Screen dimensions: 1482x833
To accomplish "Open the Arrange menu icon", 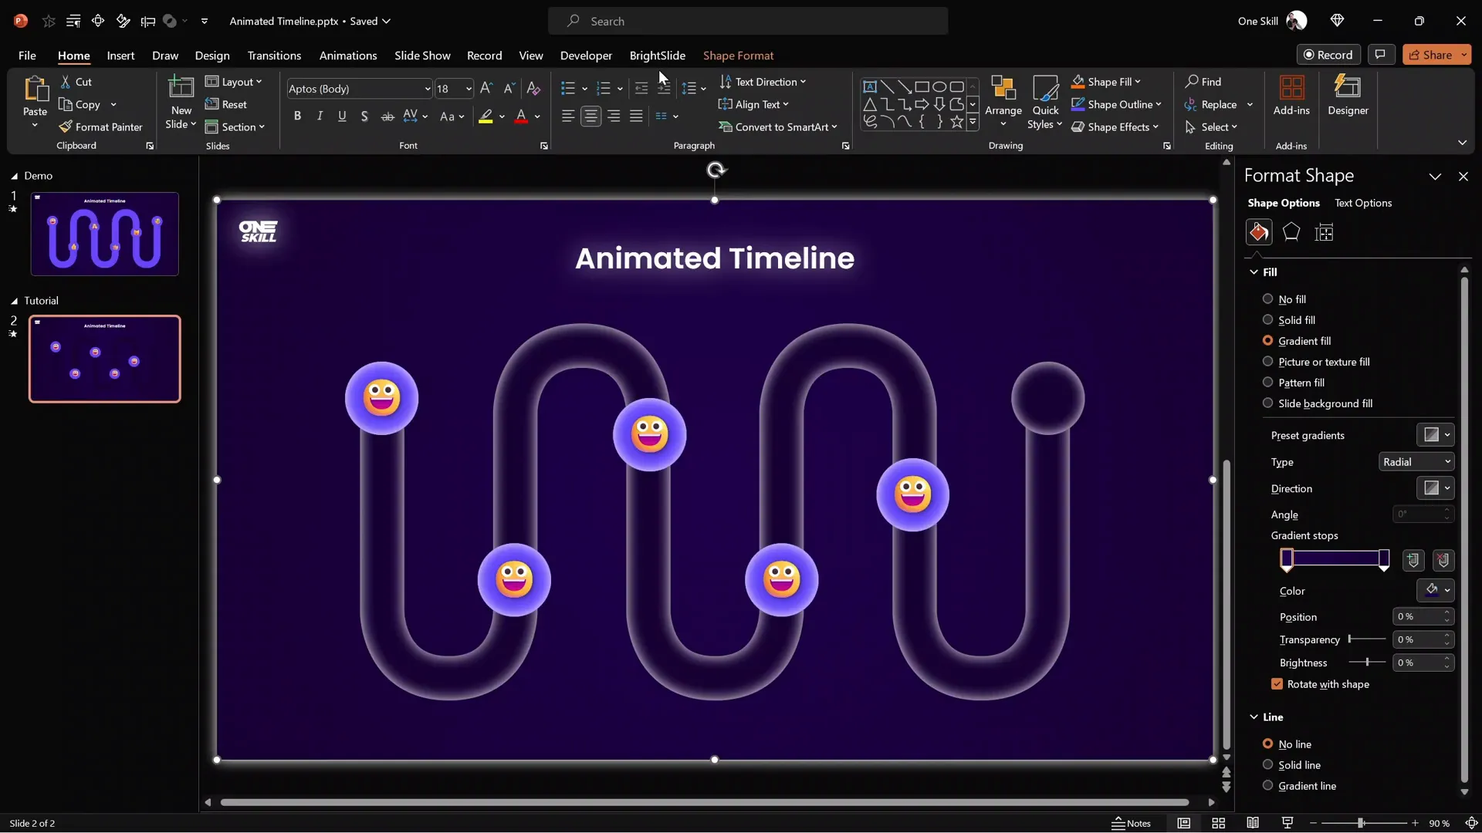I will pos(1003,100).
